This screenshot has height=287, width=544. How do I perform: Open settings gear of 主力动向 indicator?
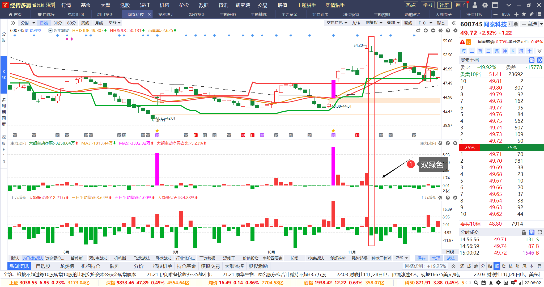pyautogui.click(x=440, y=143)
